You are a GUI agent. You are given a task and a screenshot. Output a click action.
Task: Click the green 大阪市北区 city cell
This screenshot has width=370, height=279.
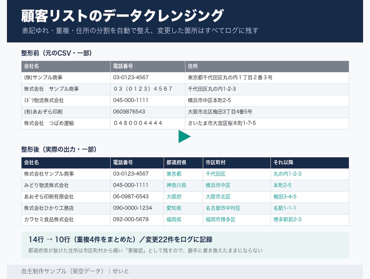[237, 197]
